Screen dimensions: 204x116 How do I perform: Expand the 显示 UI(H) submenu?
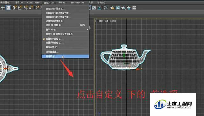coord(65,30)
